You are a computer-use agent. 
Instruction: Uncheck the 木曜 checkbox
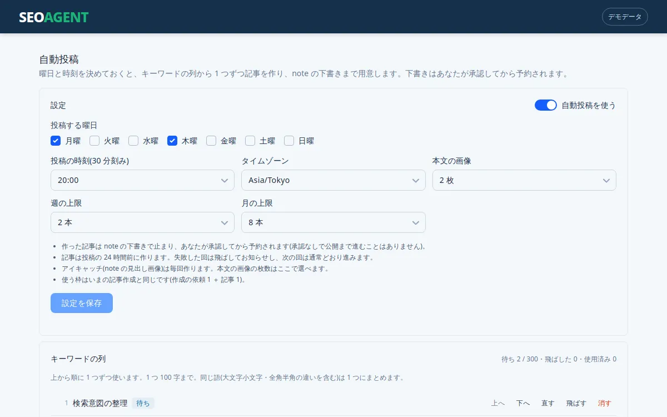pyautogui.click(x=172, y=141)
